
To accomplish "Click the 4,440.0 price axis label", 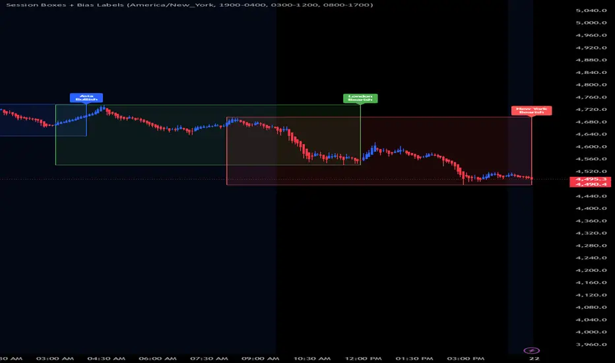I will point(591,196).
